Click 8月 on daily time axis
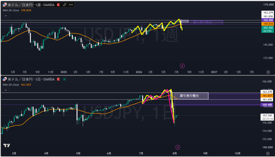Viewport: 275px width, 157px height. pos(175,153)
